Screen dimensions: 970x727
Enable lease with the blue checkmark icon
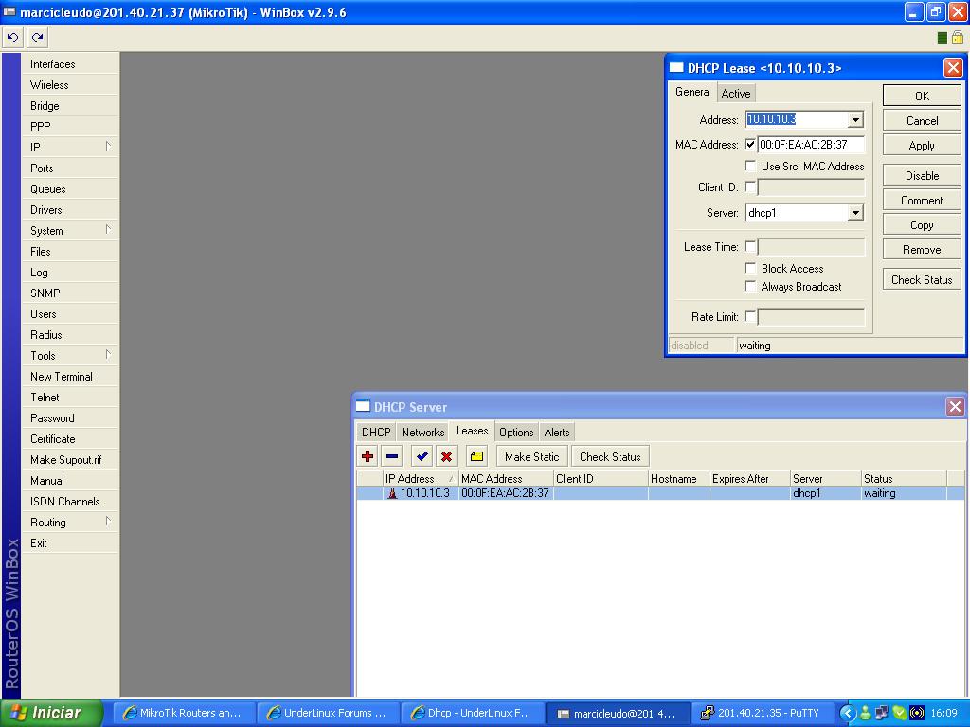[422, 457]
